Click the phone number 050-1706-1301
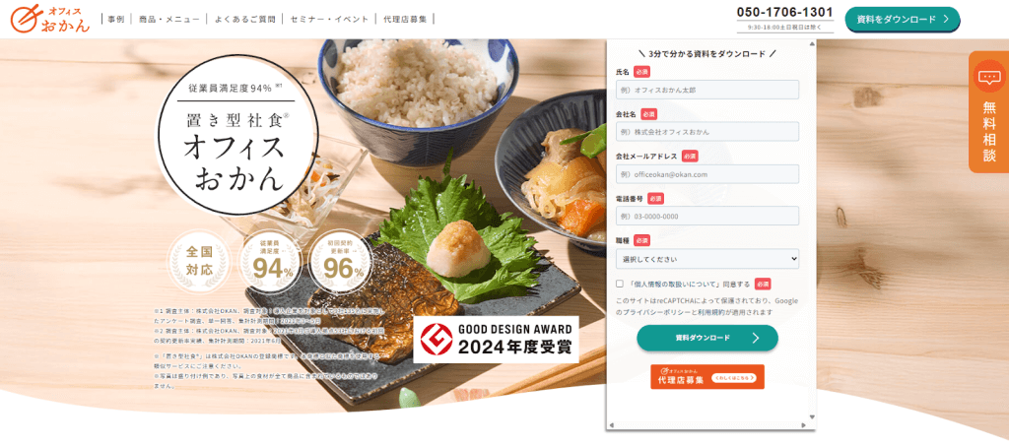 point(785,12)
